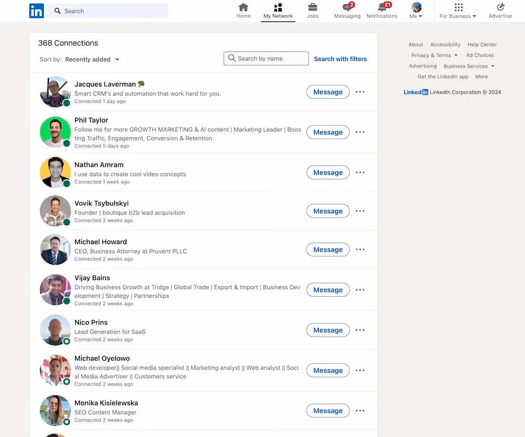Open the Advertising footer link
This screenshot has height=437, width=525.
click(423, 66)
